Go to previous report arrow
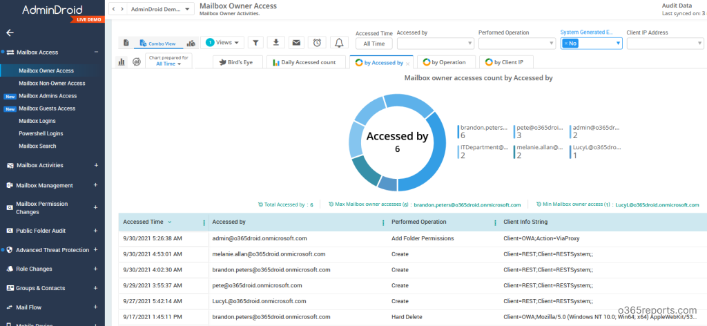 [114, 9]
